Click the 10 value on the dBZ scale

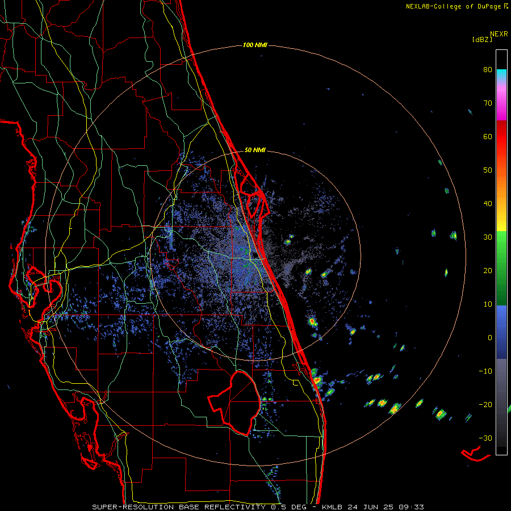point(488,304)
